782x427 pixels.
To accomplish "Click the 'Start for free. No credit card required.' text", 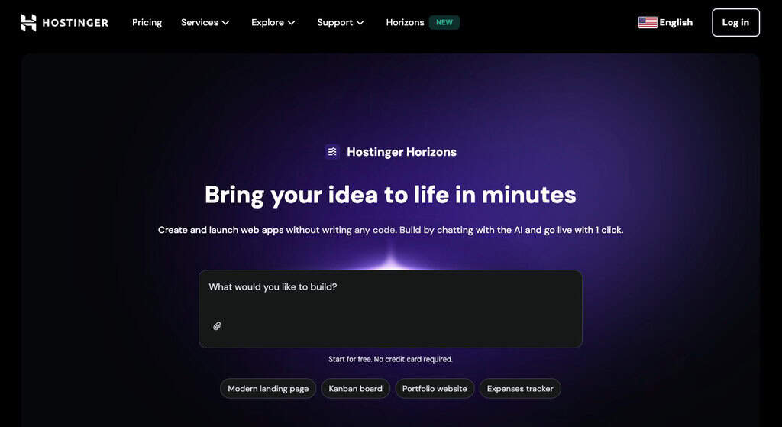I will click(x=390, y=359).
